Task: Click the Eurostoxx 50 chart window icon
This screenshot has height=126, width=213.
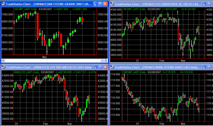Action: (x=113, y=4)
